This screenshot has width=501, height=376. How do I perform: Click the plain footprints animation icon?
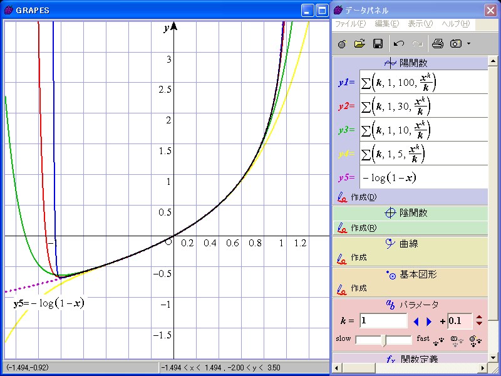pyautogui.click(x=439, y=340)
